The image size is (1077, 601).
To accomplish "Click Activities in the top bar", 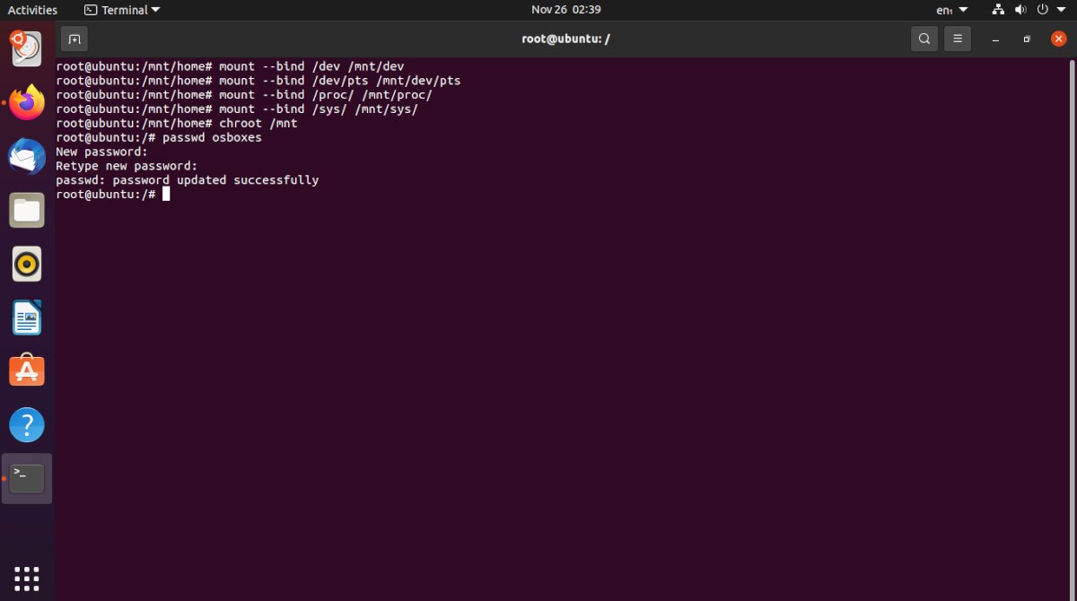I will point(33,10).
